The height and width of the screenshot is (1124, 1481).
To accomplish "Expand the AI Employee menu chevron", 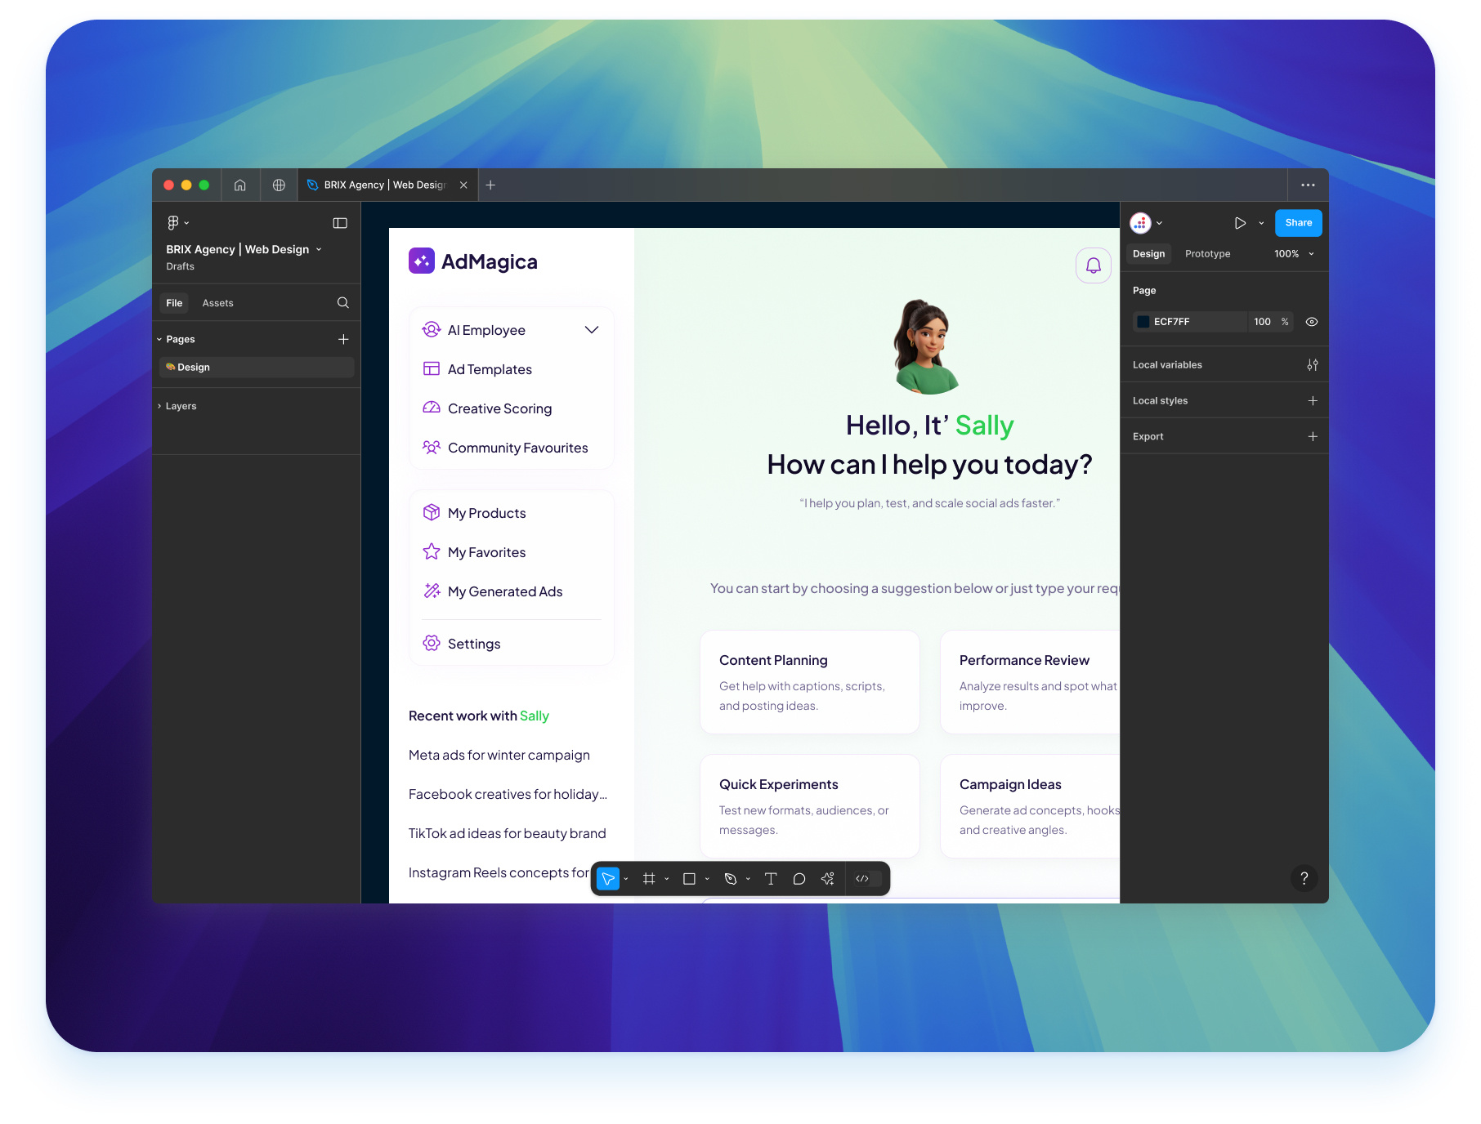I will pyautogui.click(x=592, y=330).
